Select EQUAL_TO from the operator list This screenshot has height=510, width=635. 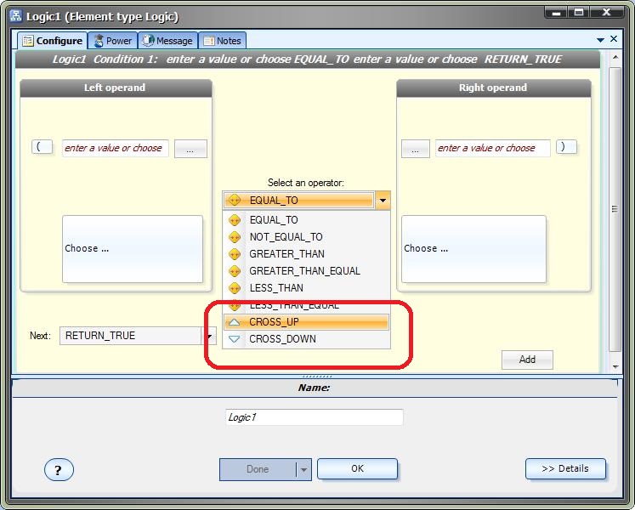click(307, 220)
